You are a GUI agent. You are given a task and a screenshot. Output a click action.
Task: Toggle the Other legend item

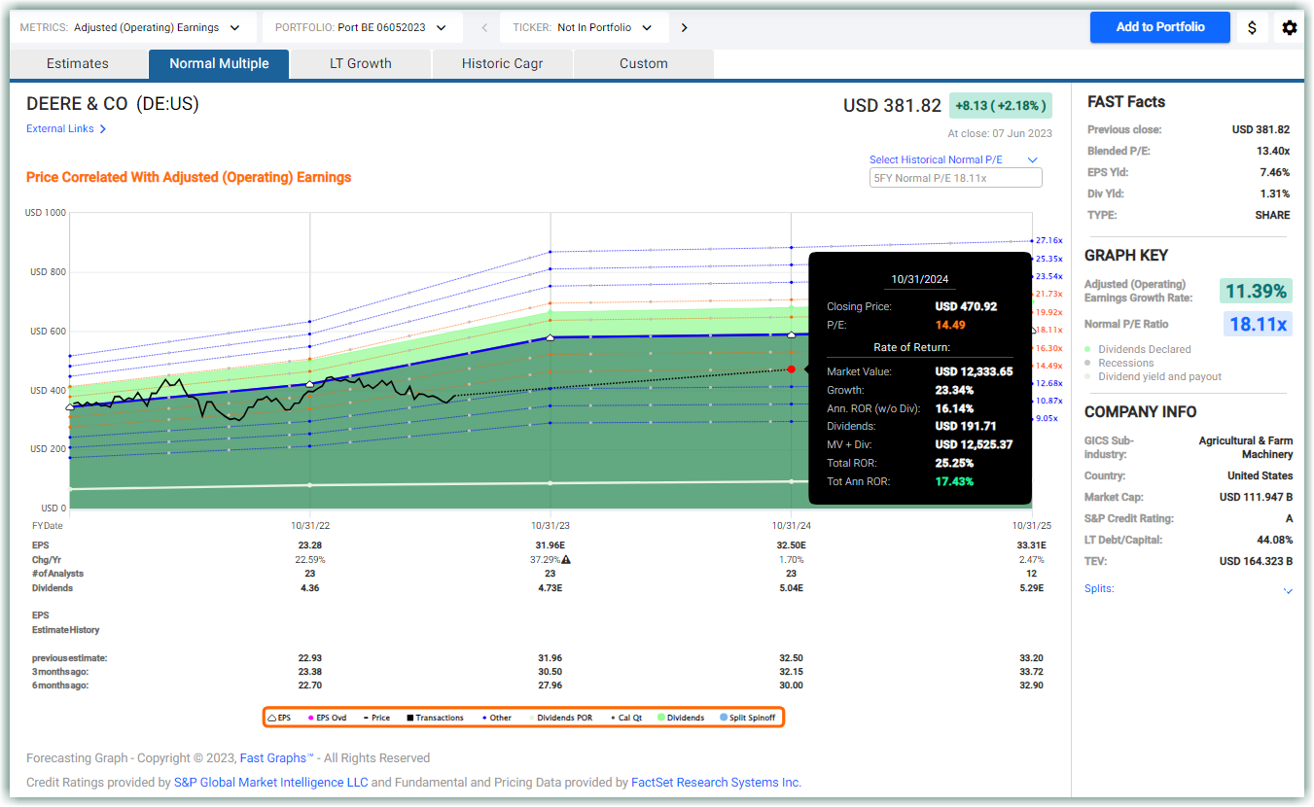[x=496, y=718]
